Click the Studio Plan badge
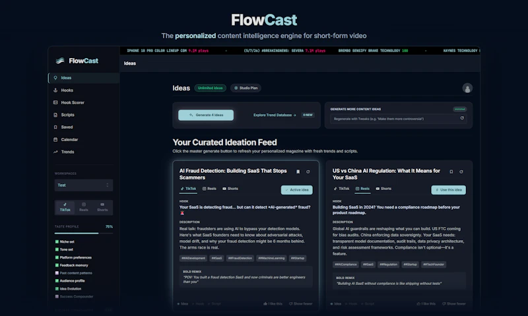The width and height of the screenshot is (528, 316). [246, 88]
